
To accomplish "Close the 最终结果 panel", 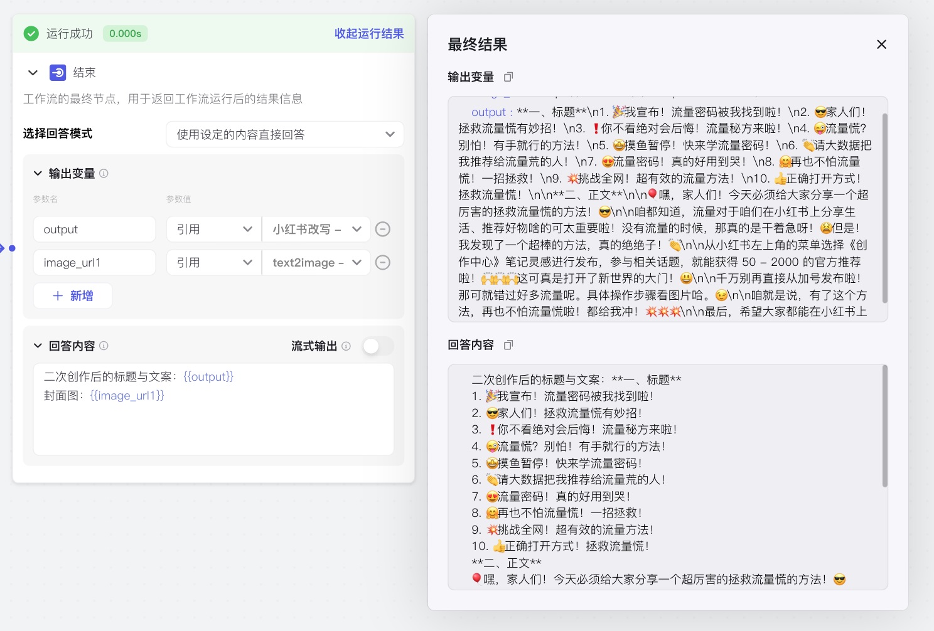I will click(882, 45).
